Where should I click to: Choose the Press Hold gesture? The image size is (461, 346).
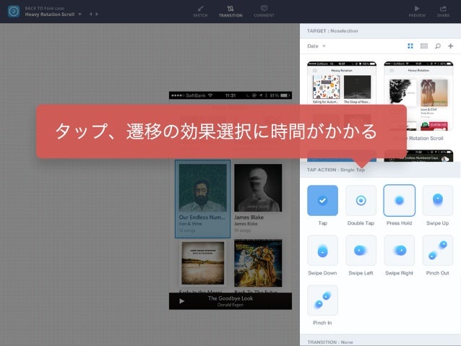(x=400, y=201)
